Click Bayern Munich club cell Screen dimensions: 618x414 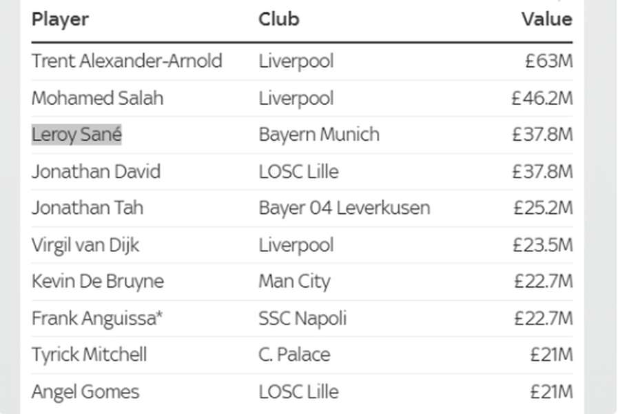[x=319, y=135]
